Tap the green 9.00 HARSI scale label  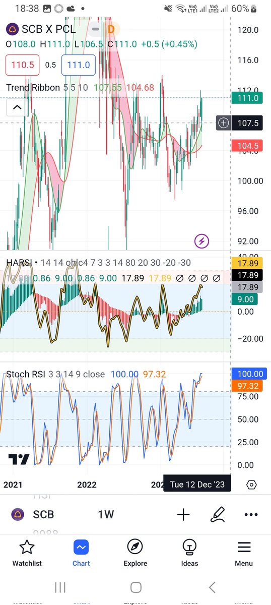(244, 299)
